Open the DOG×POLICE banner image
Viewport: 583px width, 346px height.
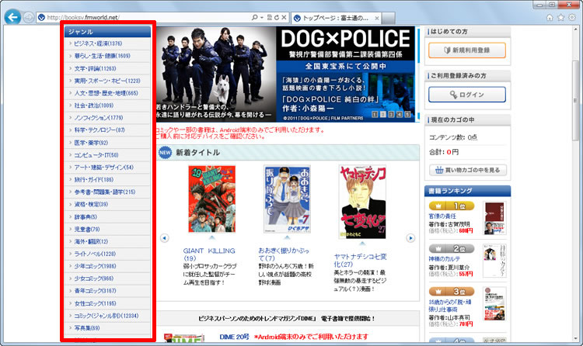[x=285, y=74]
